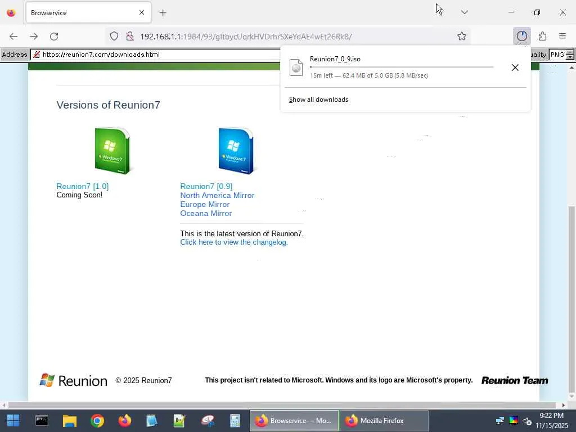The image size is (576, 432).
Task: Download from the North America Mirror
Action: tap(217, 195)
